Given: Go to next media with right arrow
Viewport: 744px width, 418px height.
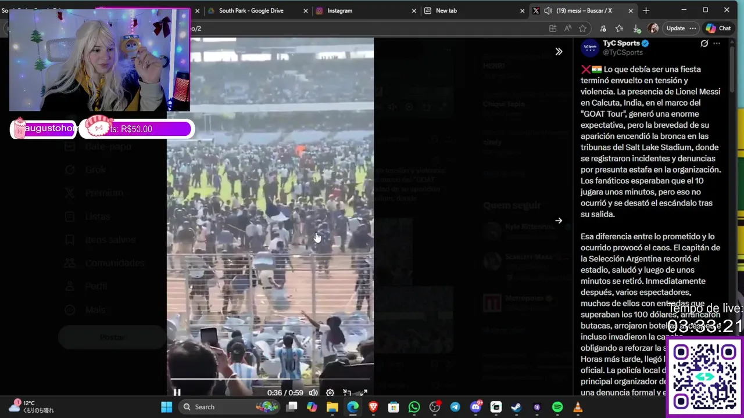Looking at the screenshot, I should 559,221.
